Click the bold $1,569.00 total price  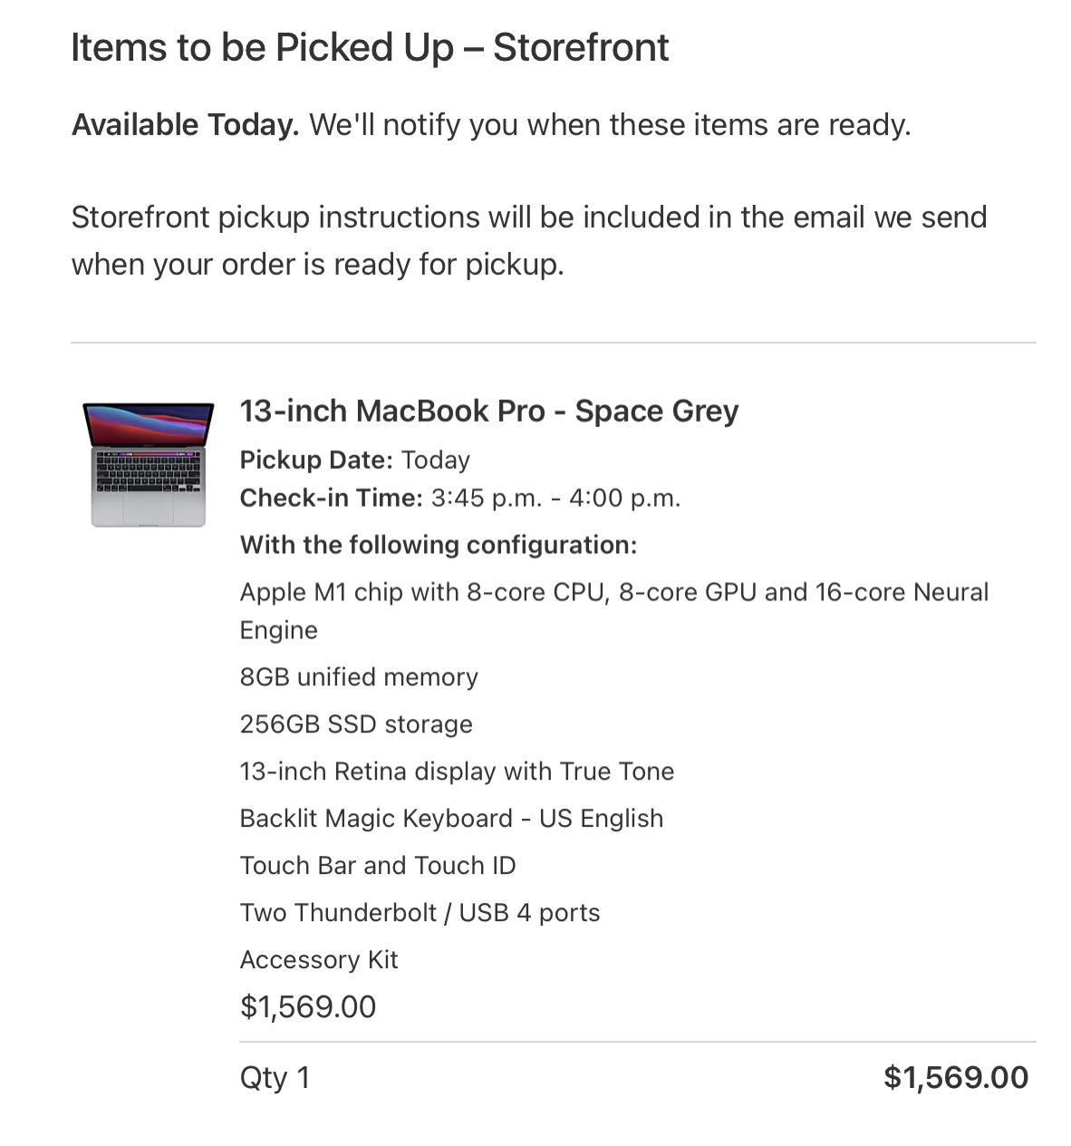(956, 1078)
